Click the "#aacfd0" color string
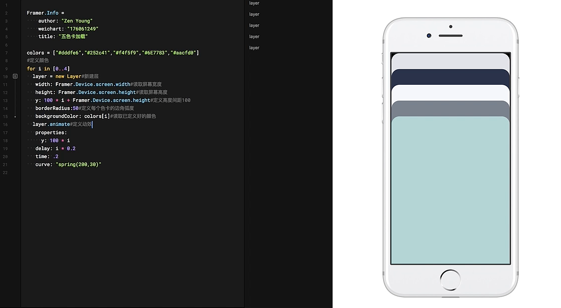This screenshot has width=561, height=308. click(x=183, y=53)
